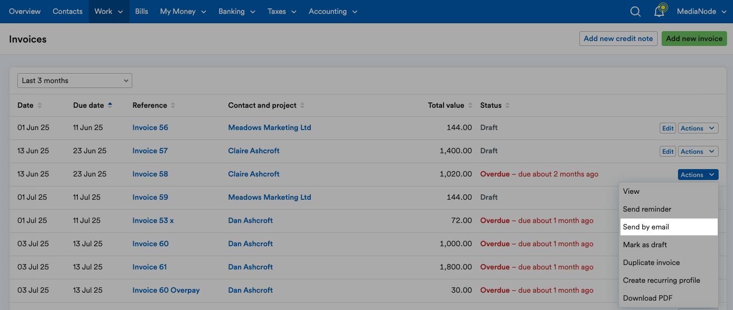Choose View from the Actions menu
This screenshot has width=733, height=310.
pyautogui.click(x=668, y=191)
